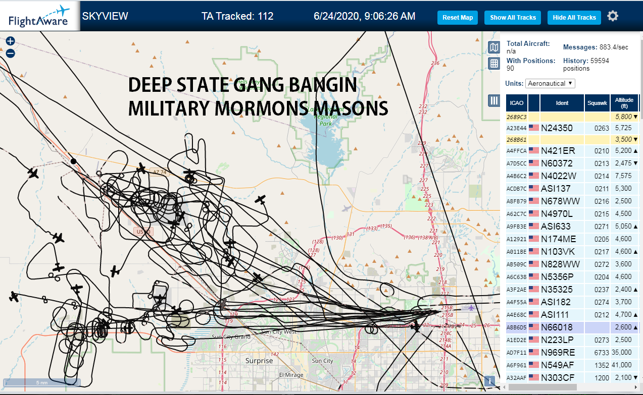
Task: Open the map layers selector icon
Action: point(494,47)
